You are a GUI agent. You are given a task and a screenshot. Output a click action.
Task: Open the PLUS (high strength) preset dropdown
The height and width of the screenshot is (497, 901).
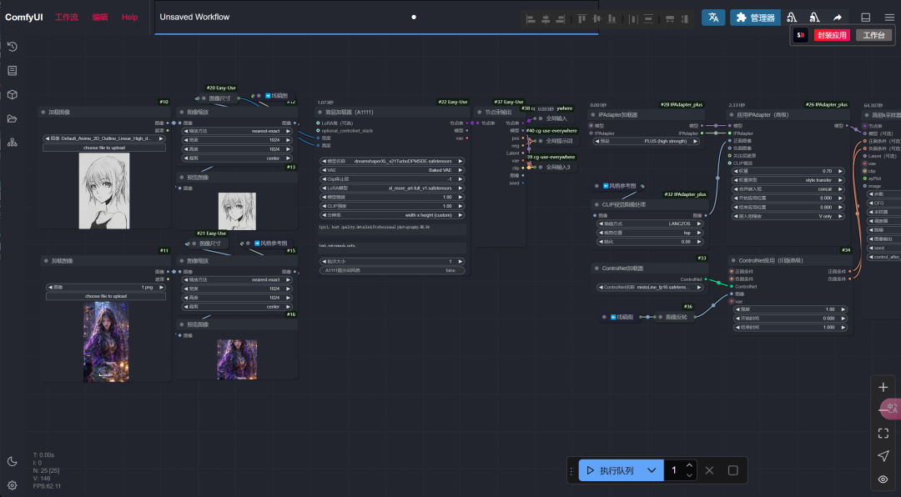tap(647, 141)
